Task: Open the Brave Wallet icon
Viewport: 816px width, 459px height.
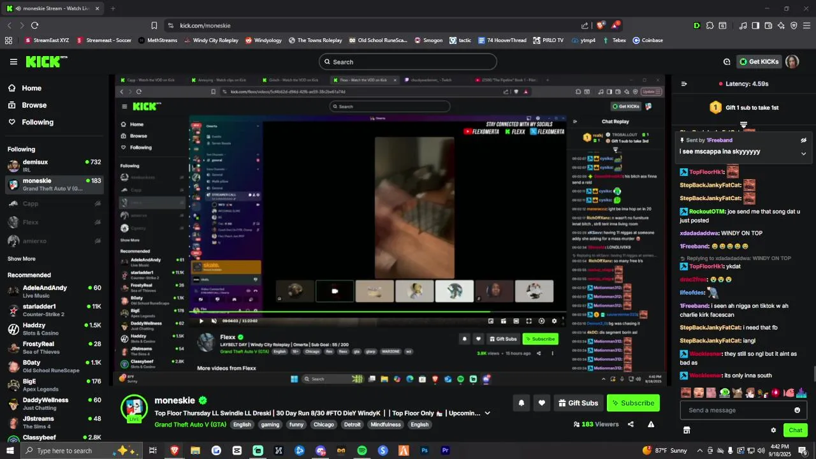Action: (768, 25)
